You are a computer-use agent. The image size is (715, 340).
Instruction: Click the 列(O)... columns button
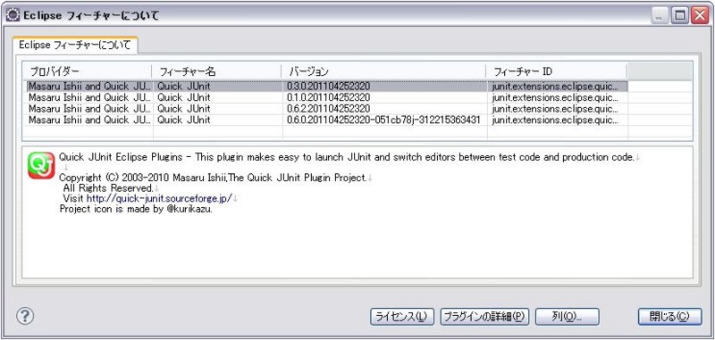[567, 317]
